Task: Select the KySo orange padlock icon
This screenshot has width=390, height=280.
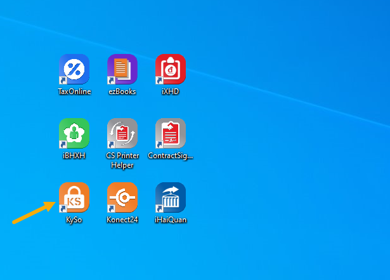Action: [x=74, y=197]
